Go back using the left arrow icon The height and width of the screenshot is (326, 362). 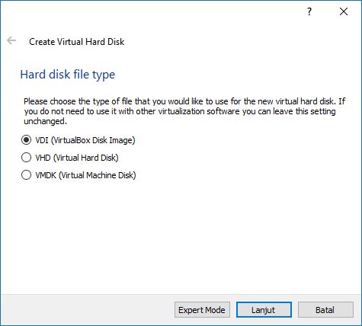(x=11, y=40)
